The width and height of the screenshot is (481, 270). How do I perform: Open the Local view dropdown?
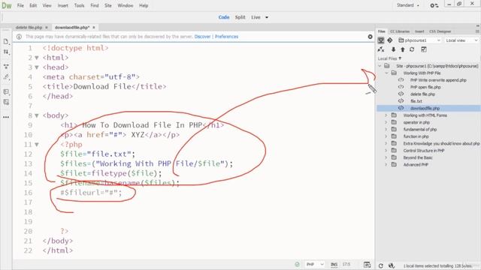(x=461, y=40)
